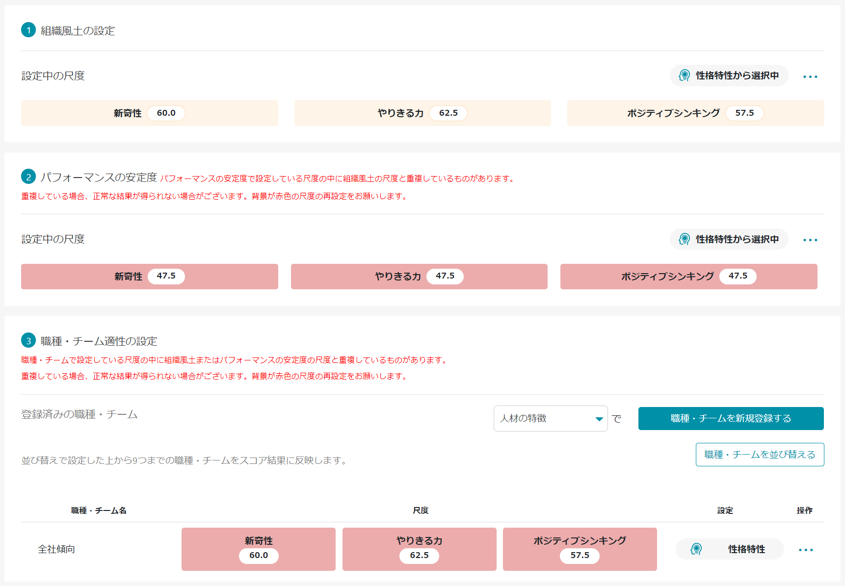The image size is (845, 586).
Task: Click red ポジティブシンキング 47.5 scale chip
Action: 688,277
